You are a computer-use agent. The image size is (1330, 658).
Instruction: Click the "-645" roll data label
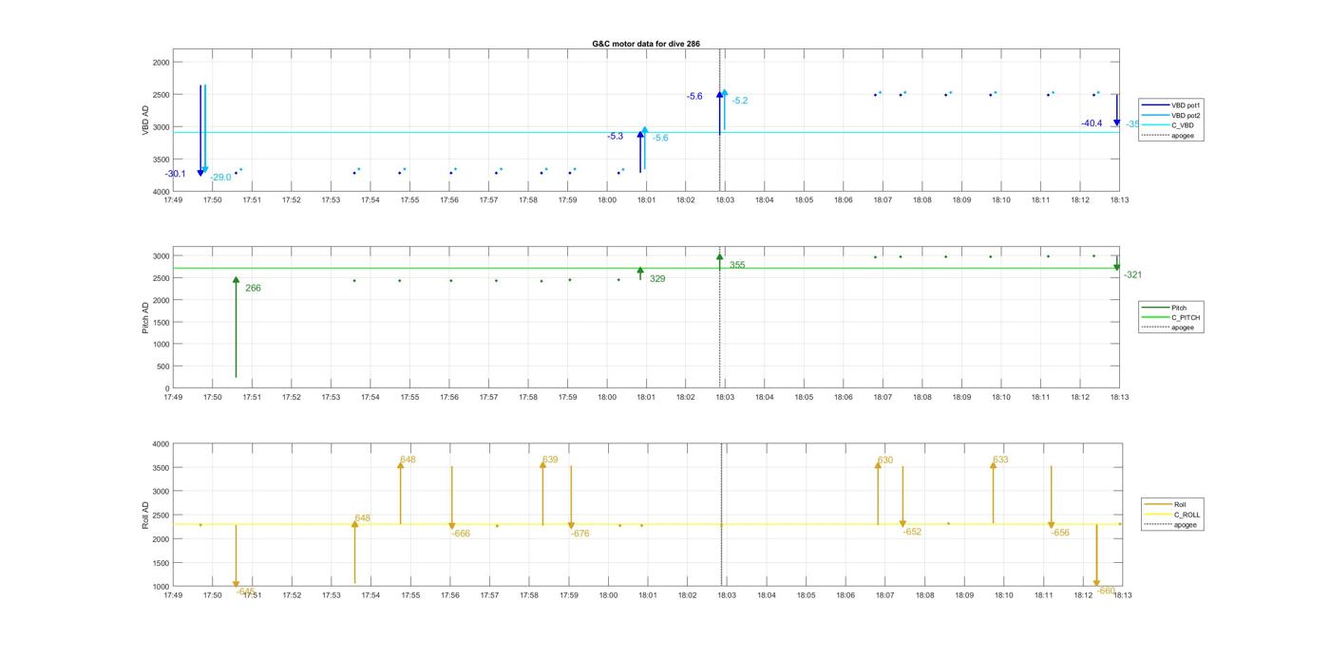tap(245, 592)
